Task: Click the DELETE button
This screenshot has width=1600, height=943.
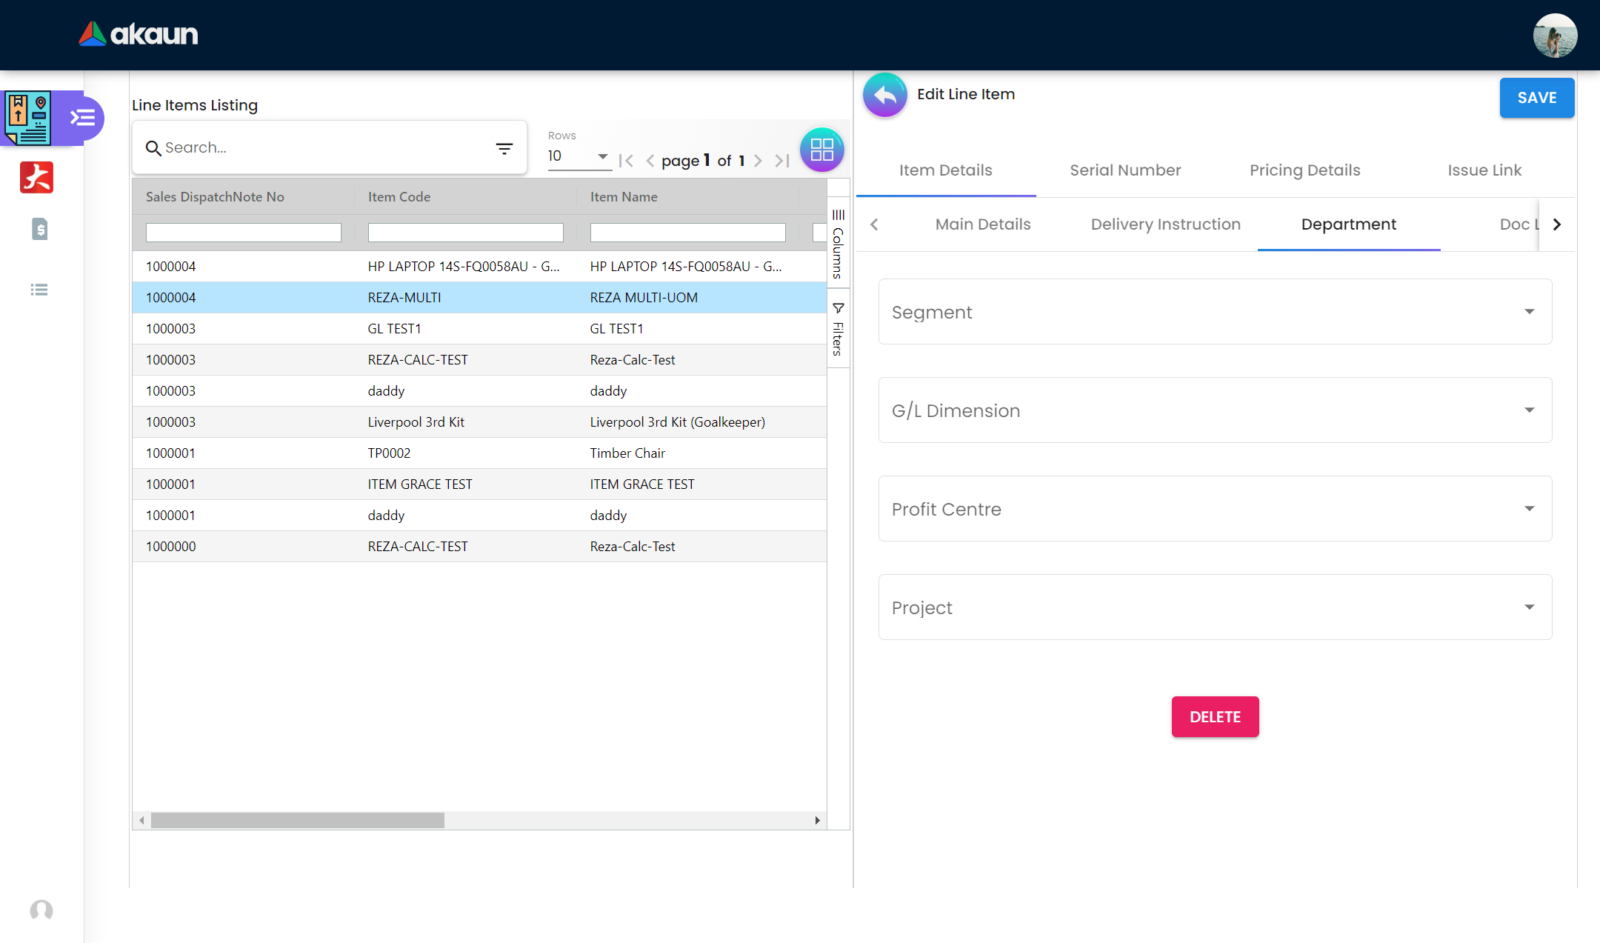Action: 1215,717
